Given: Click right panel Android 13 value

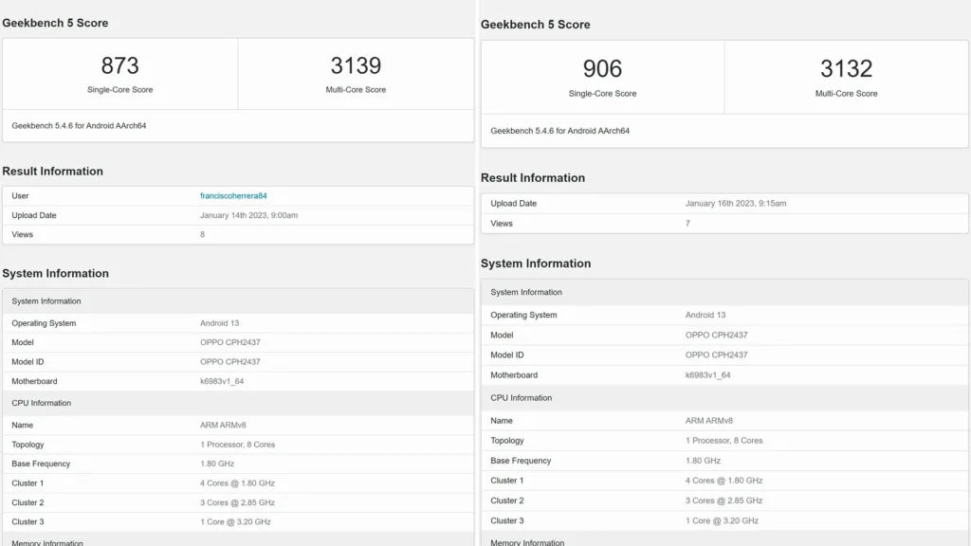Looking at the screenshot, I should tap(705, 315).
